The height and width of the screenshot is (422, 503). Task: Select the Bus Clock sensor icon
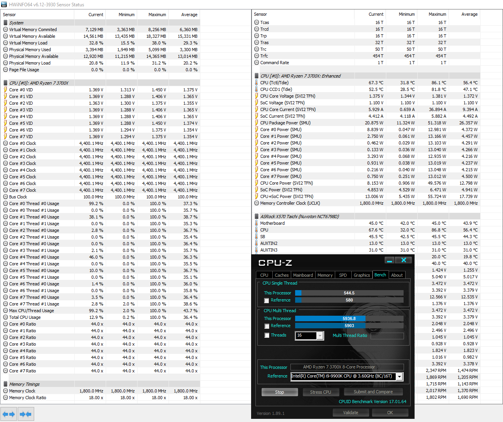pyautogui.click(x=6, y=197)
